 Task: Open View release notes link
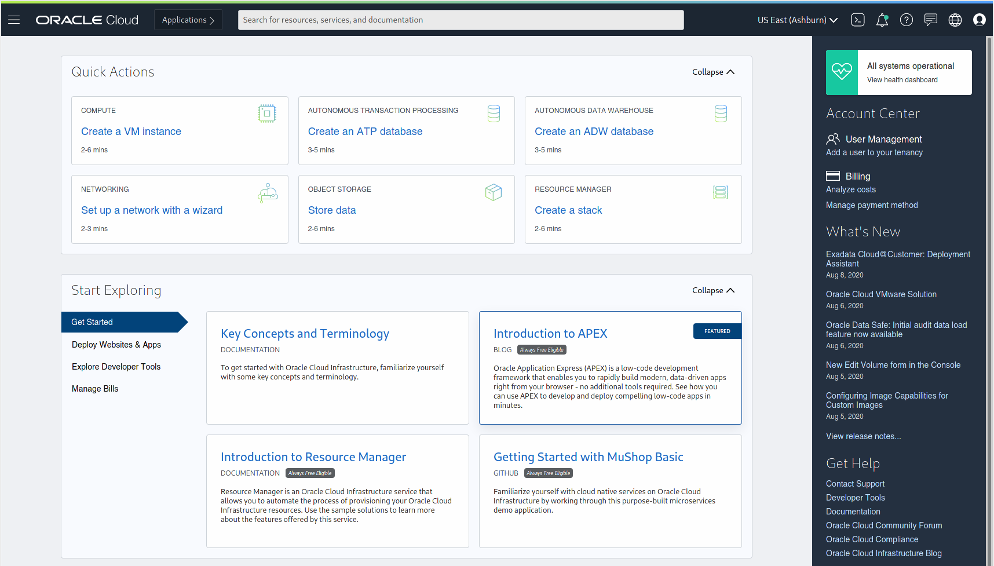point(864,436)
